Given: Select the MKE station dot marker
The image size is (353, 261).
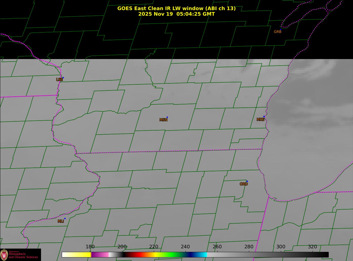Looking at the screenshot, I should [264, 117].
